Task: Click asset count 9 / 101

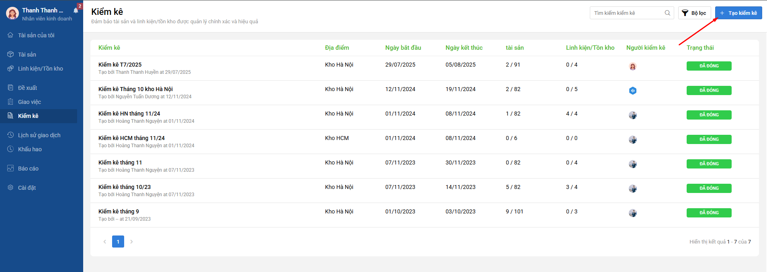Action: click(x=514, y=211)
